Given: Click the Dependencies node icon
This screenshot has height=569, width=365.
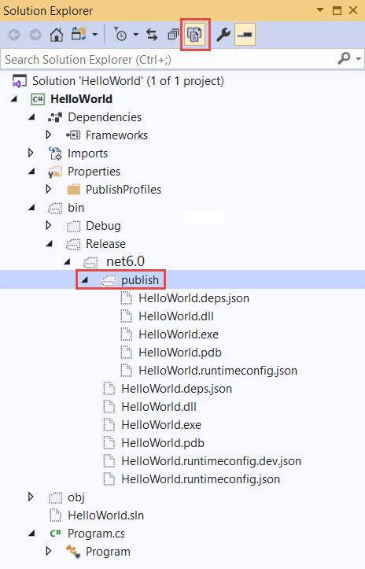Looking at the screenshot, I should (x=55, y=117).
